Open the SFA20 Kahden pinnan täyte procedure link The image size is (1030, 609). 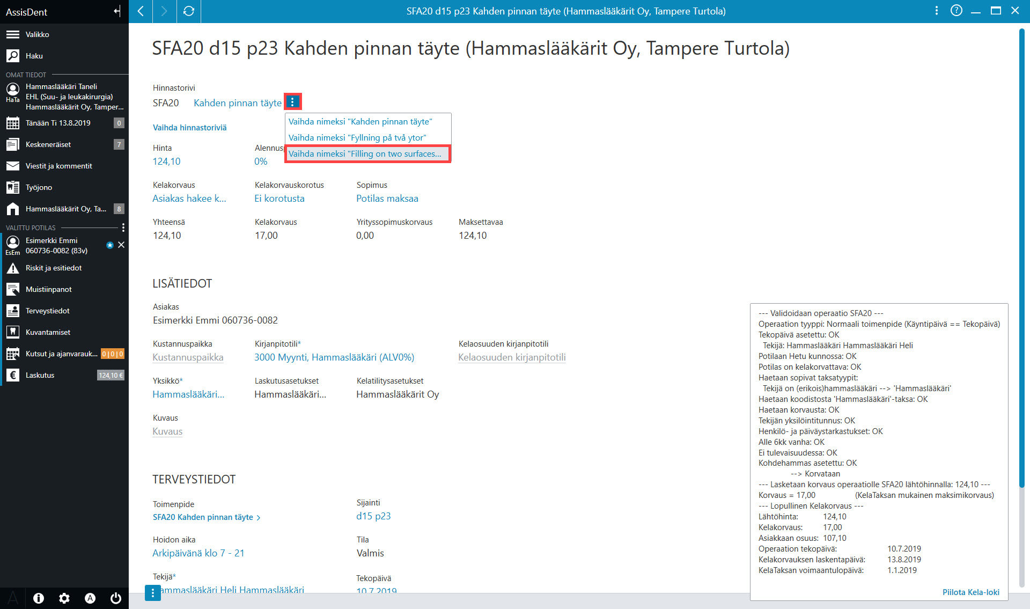pos(207,517)
